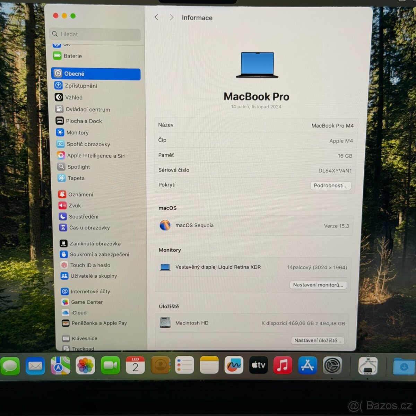This screenshot has height=416, width=416.
Task: Open Downloads folder in the Dock
Action: click(x=404, y=366)
